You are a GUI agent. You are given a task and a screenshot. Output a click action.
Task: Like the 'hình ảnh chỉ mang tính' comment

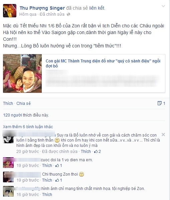(47, 195)
